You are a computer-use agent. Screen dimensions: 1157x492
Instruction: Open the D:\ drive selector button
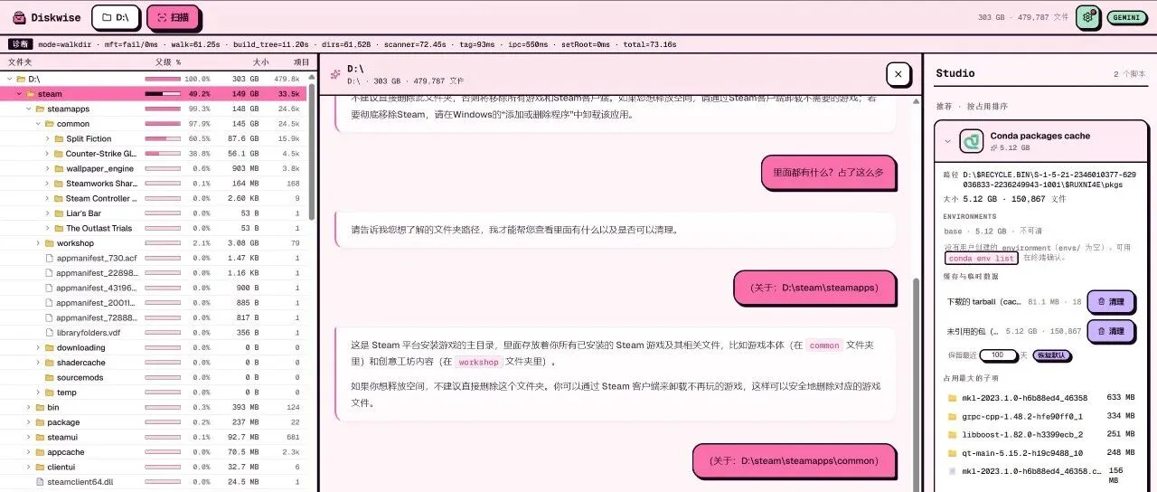coord(115,17)
